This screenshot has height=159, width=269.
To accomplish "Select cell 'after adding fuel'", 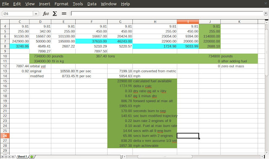I will (239, 61).
